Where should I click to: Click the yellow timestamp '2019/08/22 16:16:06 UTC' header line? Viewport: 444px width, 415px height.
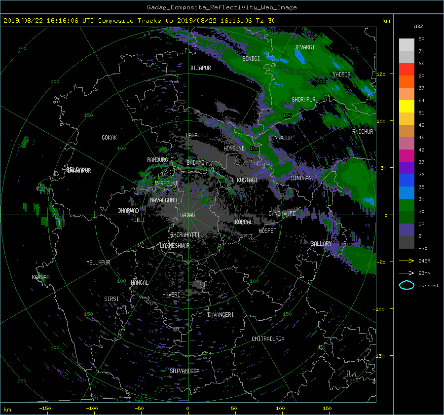(x=139, y=21)
